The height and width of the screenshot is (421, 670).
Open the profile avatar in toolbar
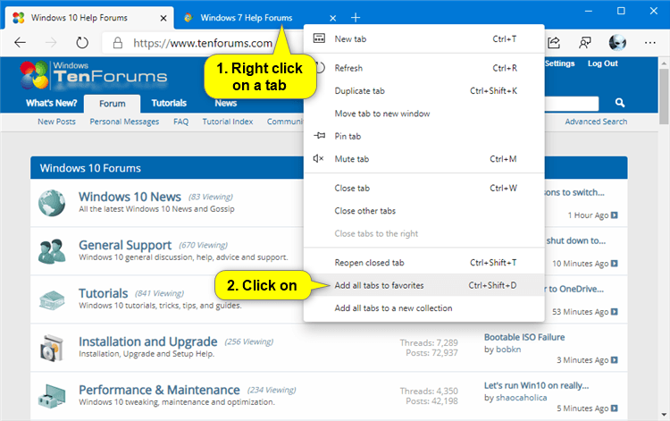pos(617,42)
